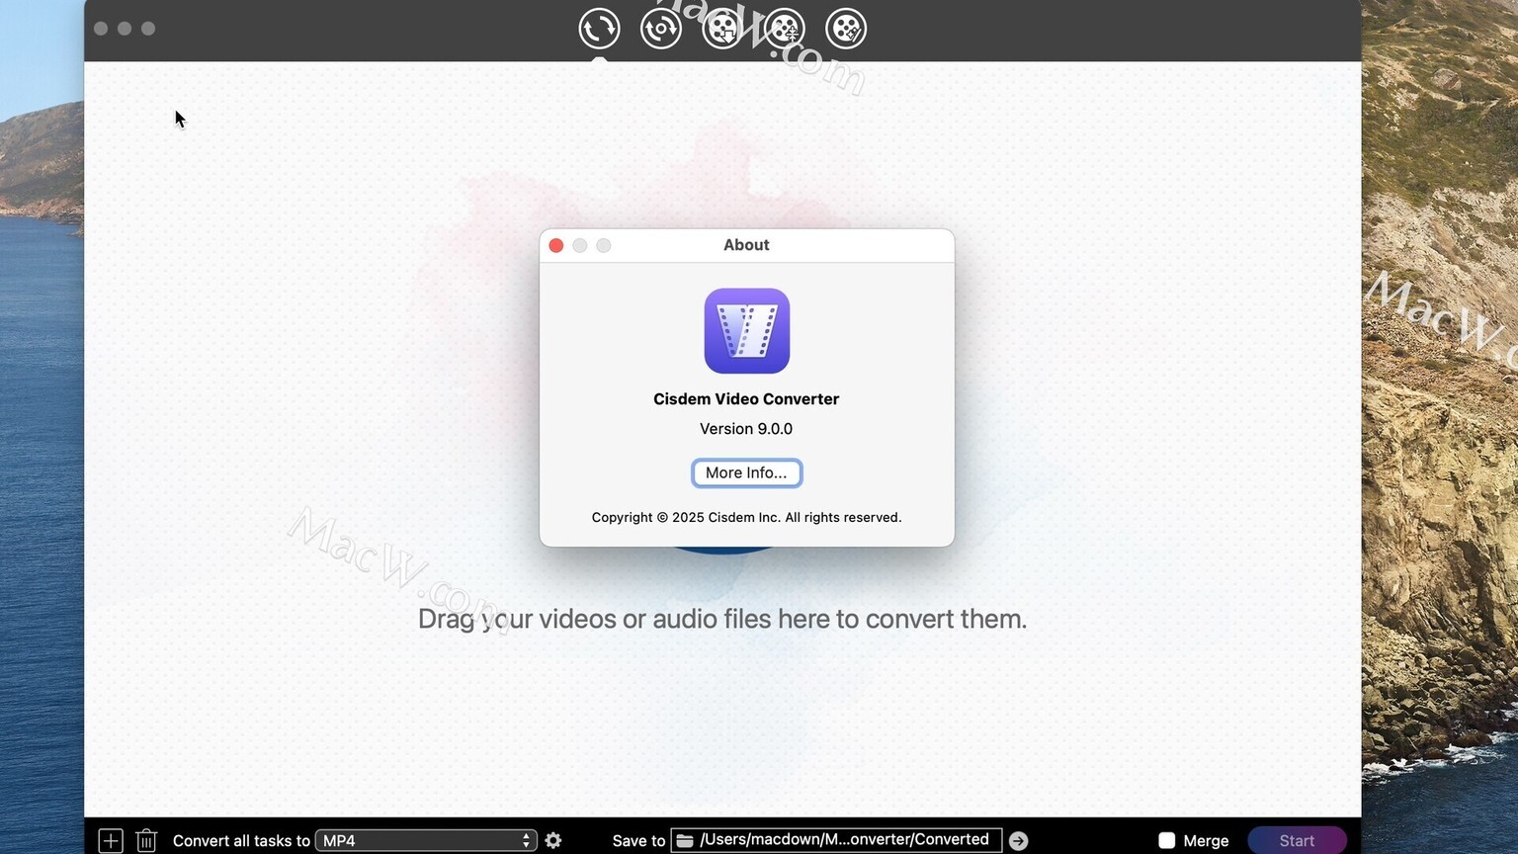Select the video Compress icon in the toolbar
The width and height of the screenshot is (1518, 854).
coord(785,29)
